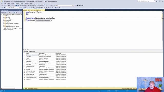
Task: Click the Undo arrow icon
Action: tap(44, 6)
